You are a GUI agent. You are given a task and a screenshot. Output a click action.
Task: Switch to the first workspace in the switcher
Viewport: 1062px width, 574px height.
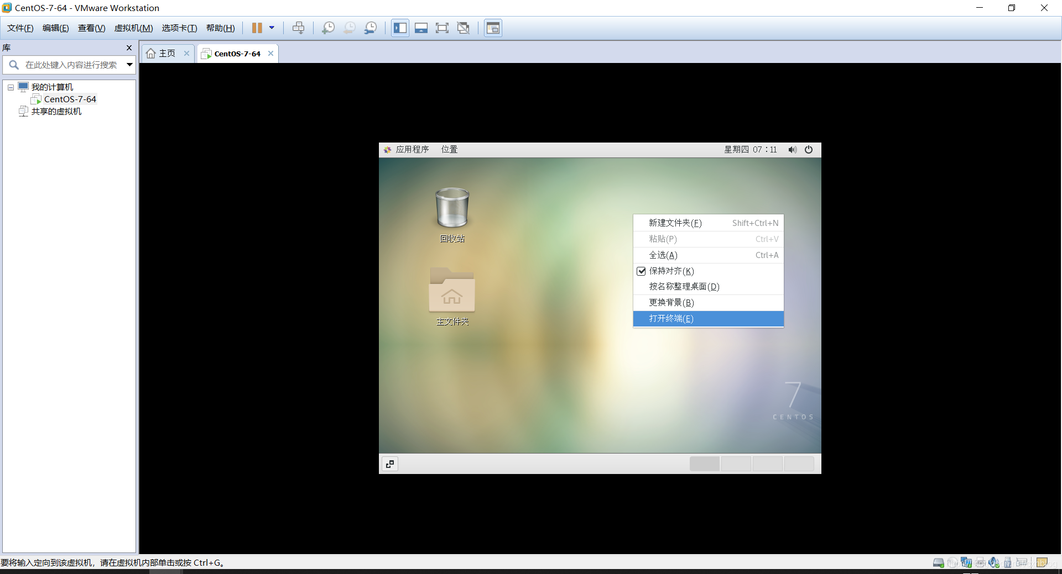[705, 464]
